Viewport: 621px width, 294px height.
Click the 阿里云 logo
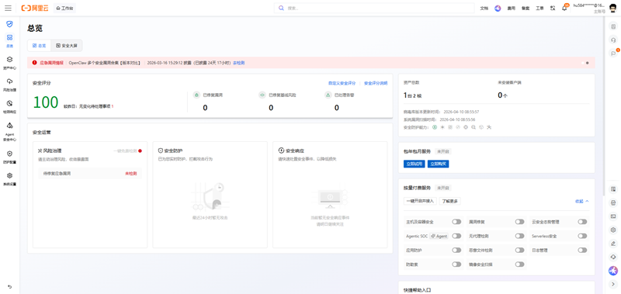35,8
